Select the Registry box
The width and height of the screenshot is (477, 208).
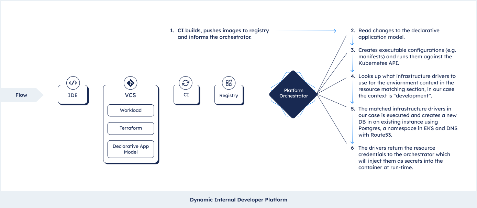coord(229,95)
